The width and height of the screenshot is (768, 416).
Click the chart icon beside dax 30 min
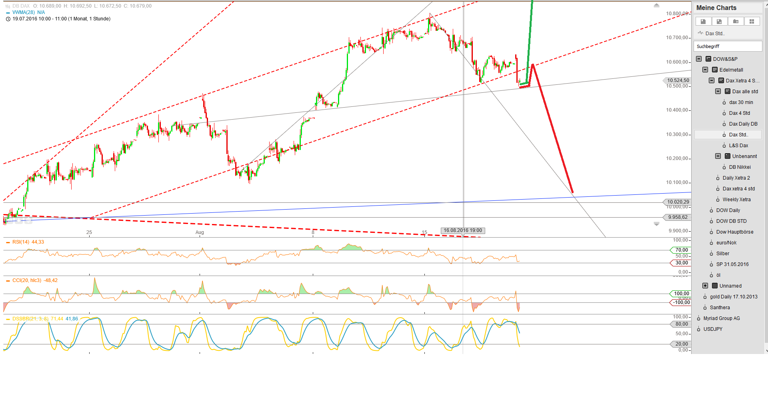pyautogui.click(x=724, y=102)
